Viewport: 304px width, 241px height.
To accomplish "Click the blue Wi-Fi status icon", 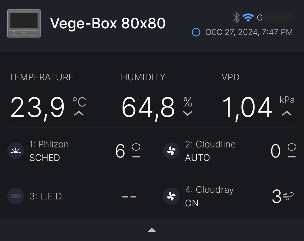I will [248, 18].
